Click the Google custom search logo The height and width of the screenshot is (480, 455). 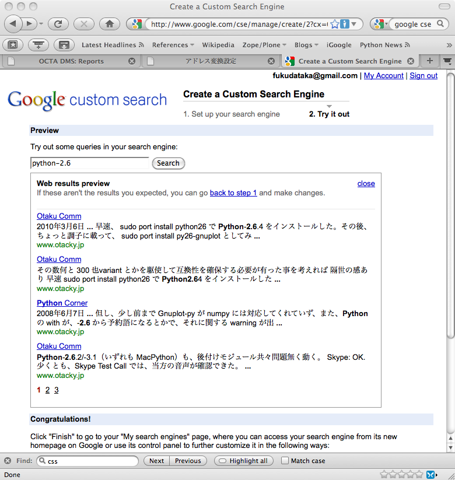[87, 100]
